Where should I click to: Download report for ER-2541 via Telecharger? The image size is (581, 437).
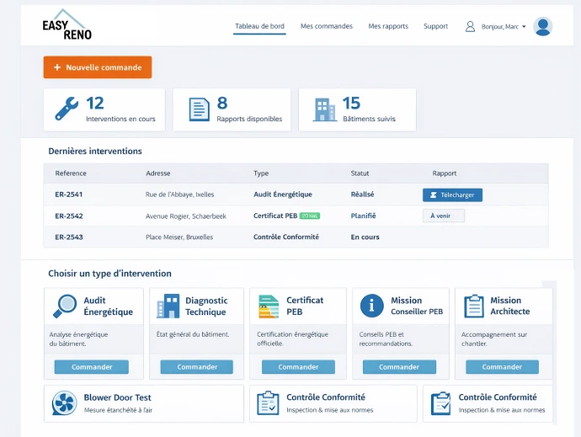[452, 195]
